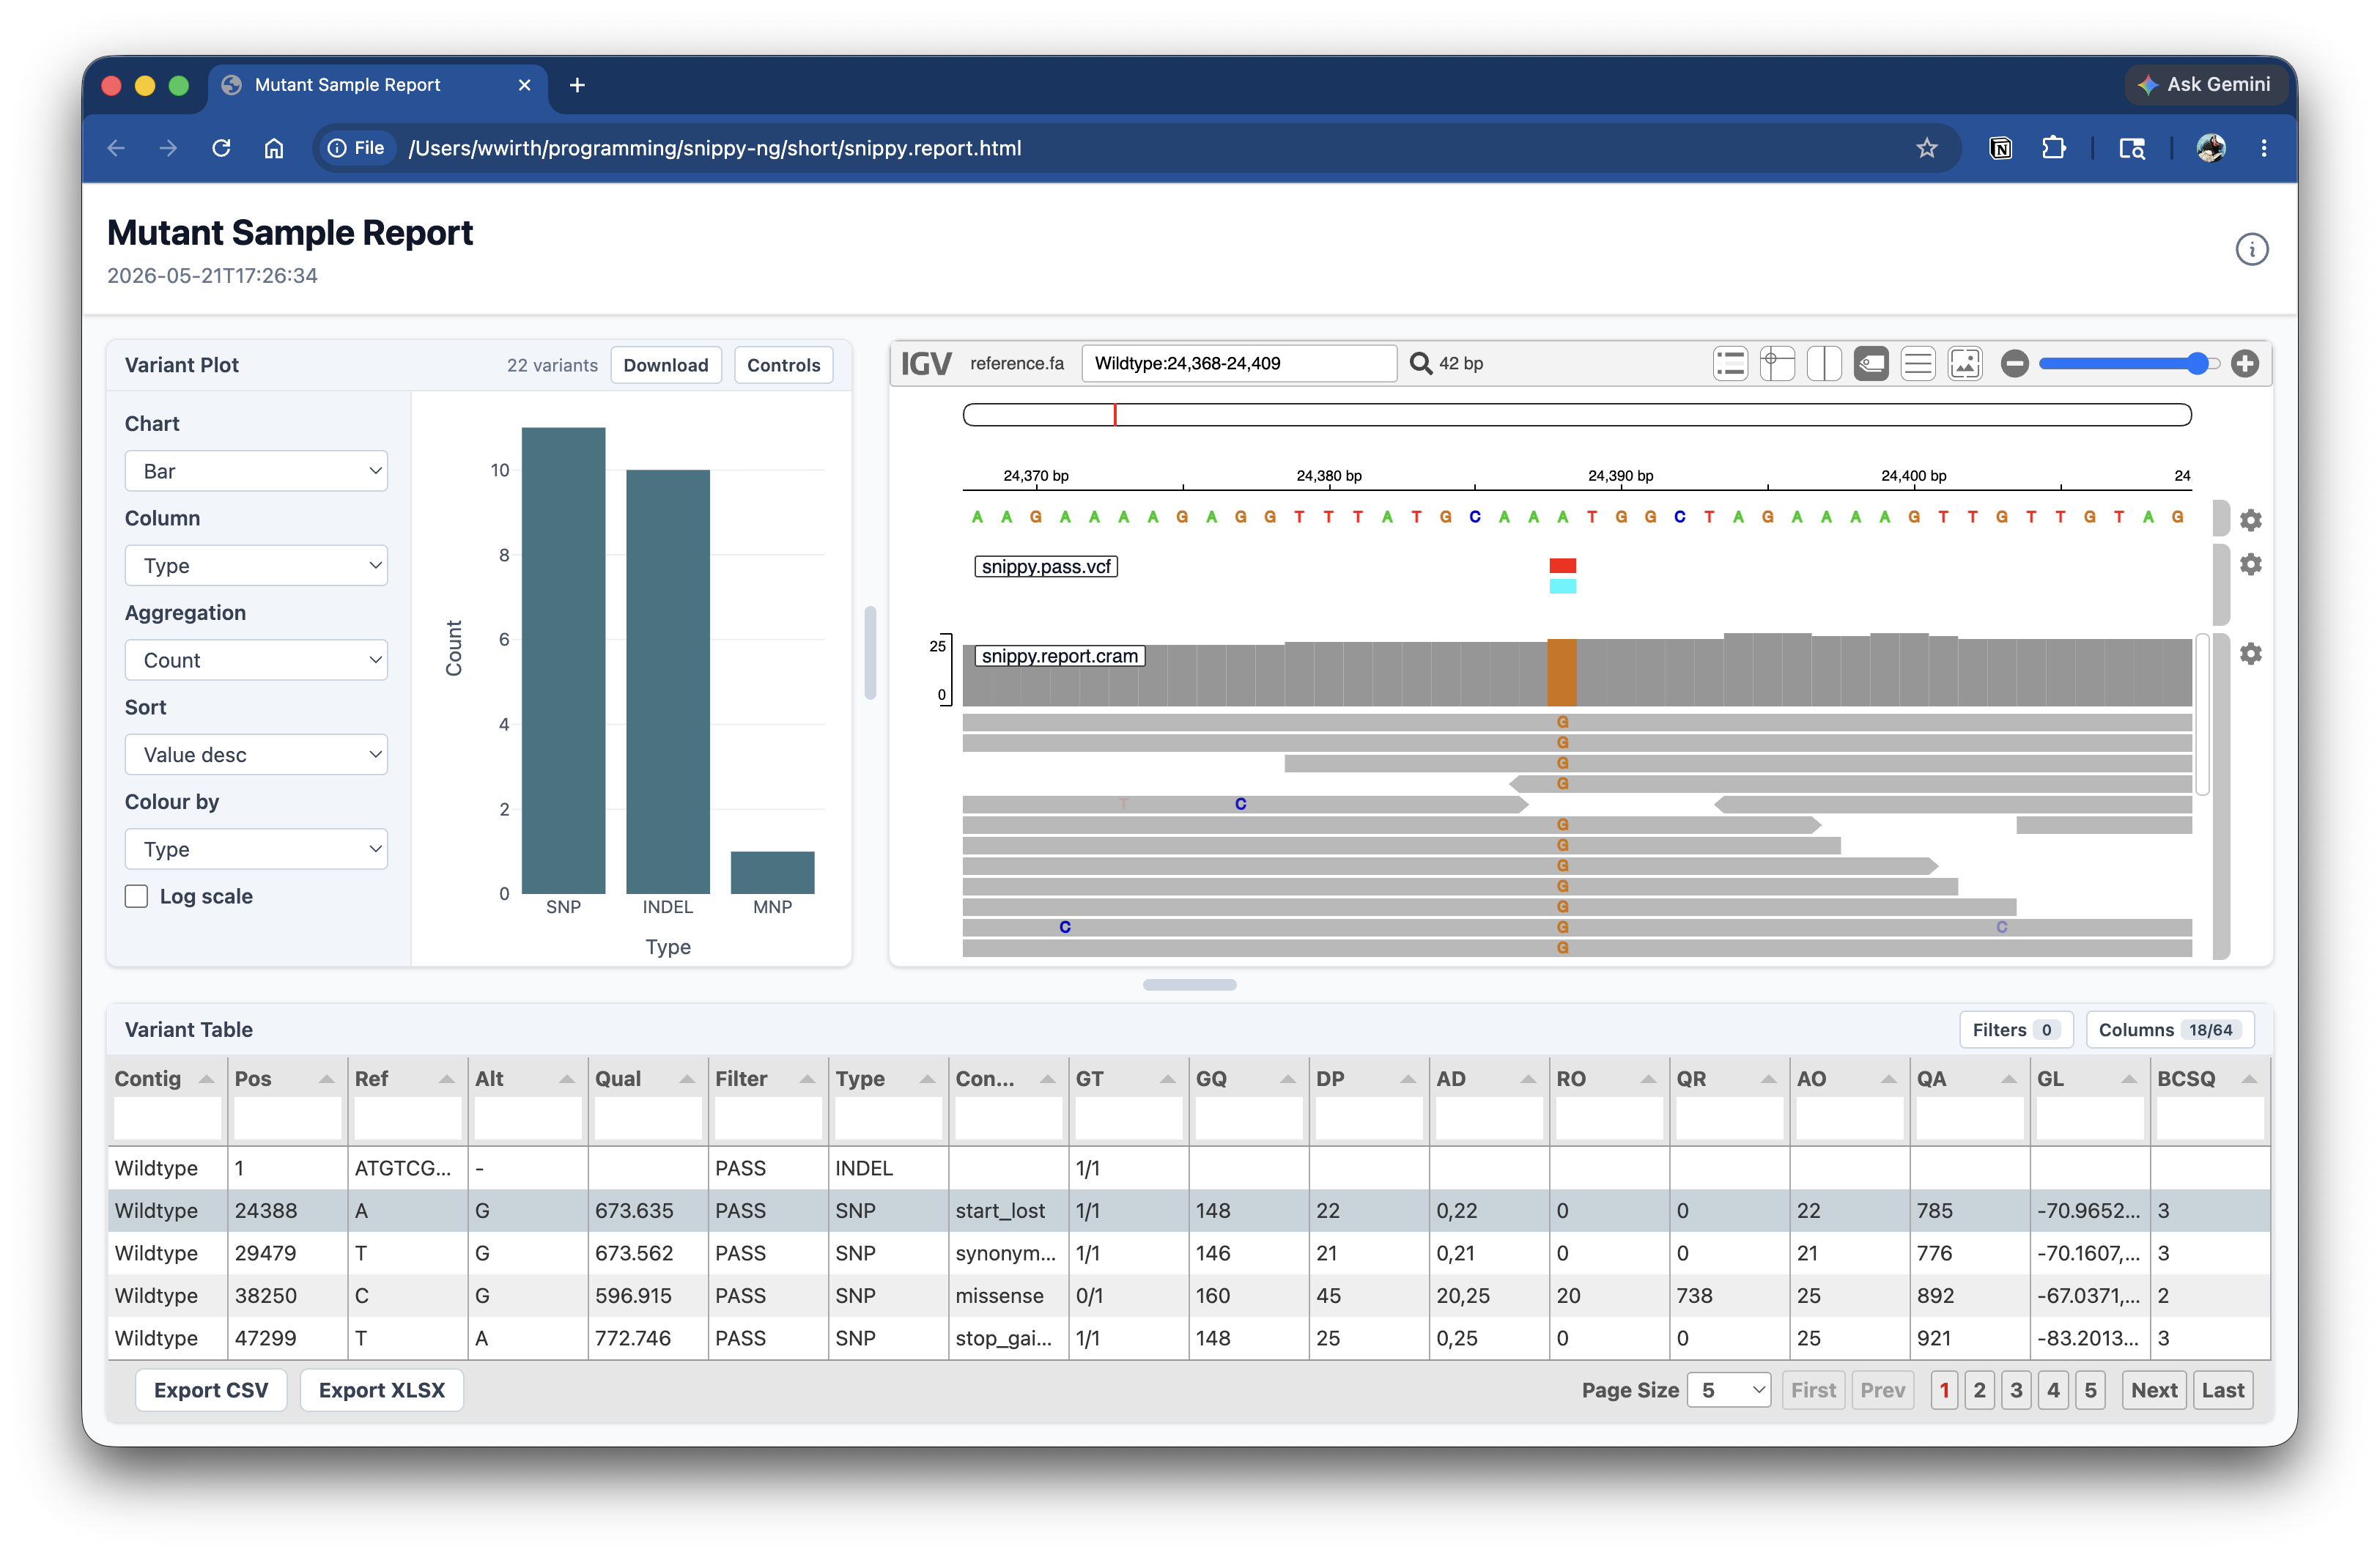This screenshot has height=1555, width=2380.
Task: Go to table page 5
Action: click(x=2090, y=1390)
